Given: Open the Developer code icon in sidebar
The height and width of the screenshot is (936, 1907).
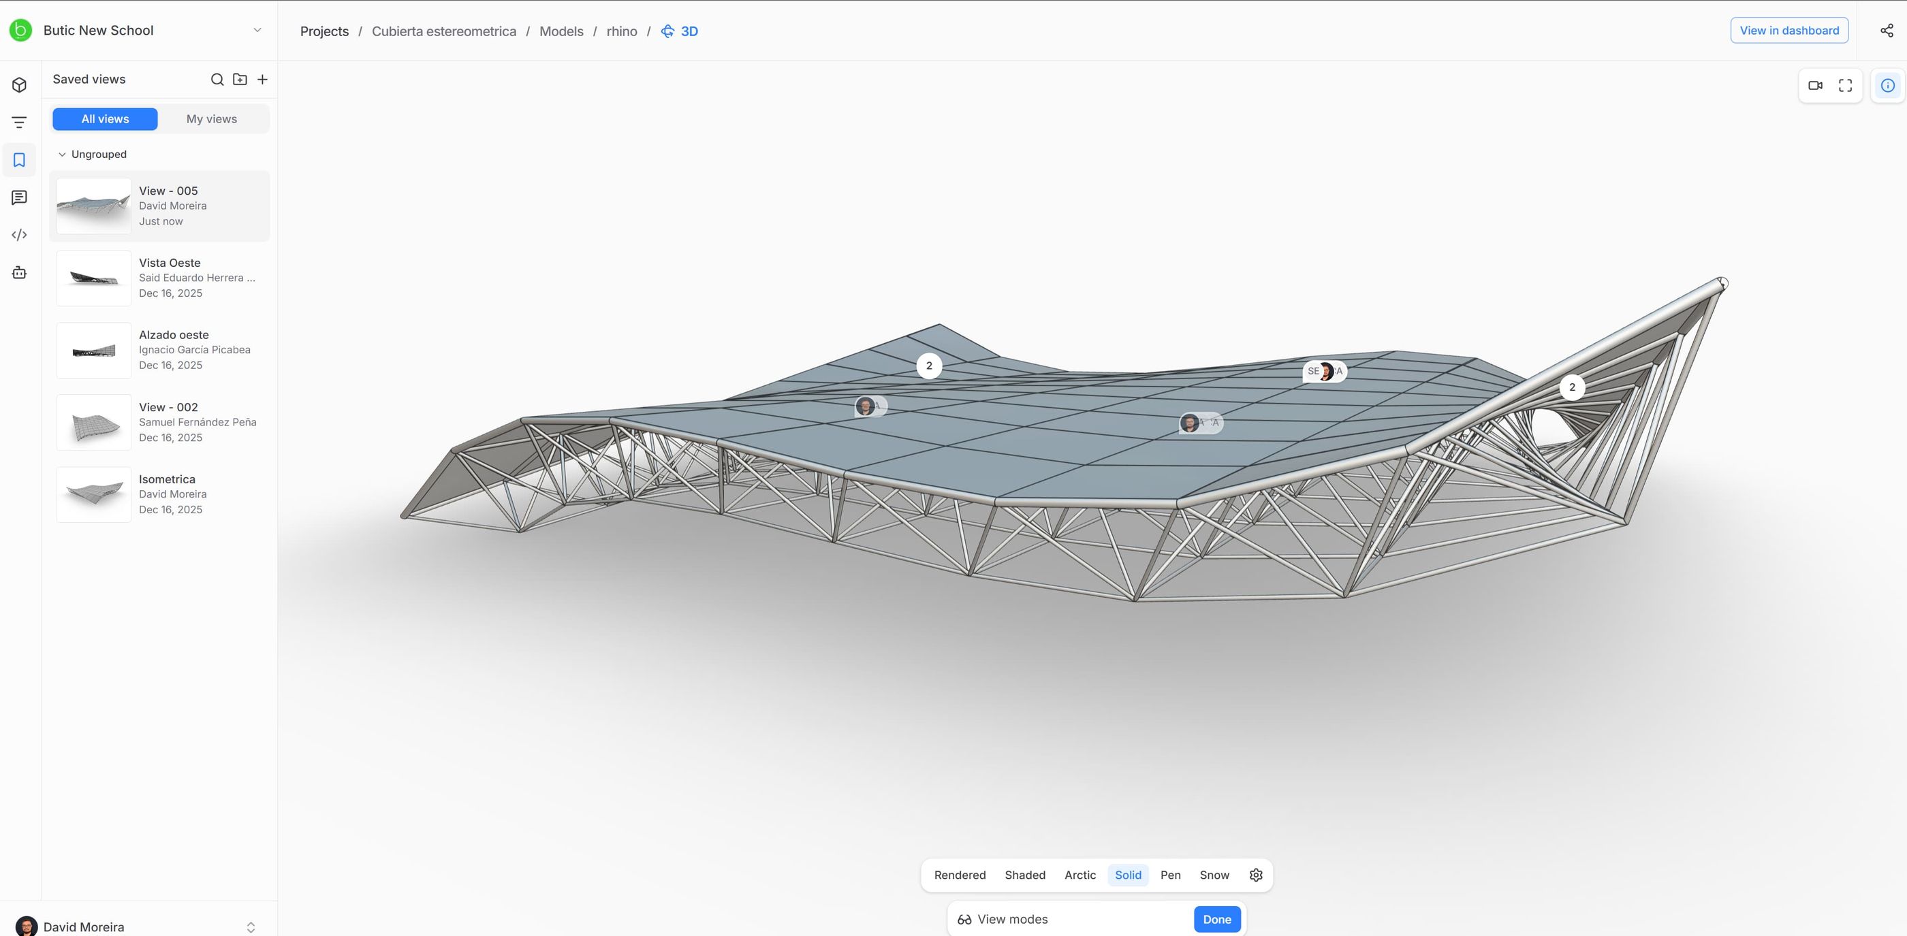Looking at the screenshot, I should 19,235.
